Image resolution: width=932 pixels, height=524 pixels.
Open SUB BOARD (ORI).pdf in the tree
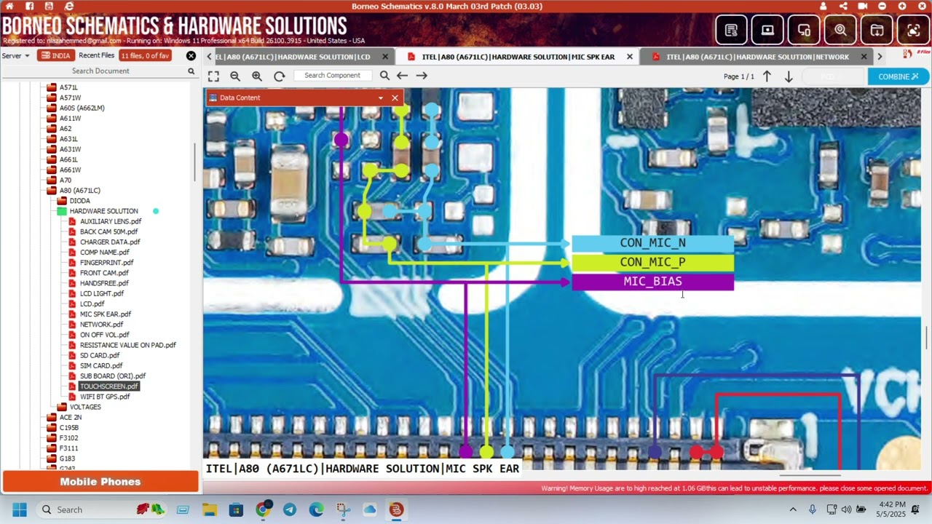point(113,376)
